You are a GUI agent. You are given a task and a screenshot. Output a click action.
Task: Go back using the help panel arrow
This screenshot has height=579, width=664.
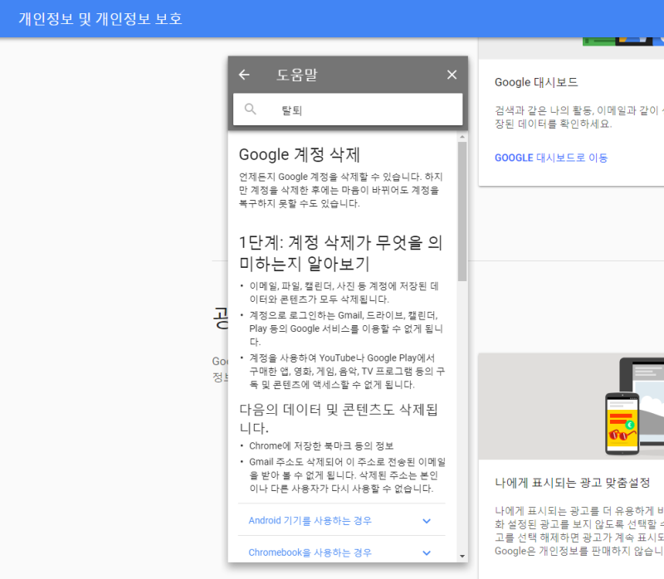(244, 75)
